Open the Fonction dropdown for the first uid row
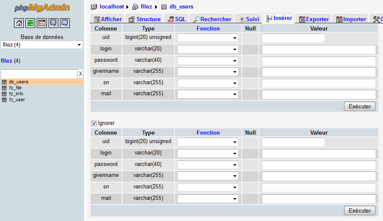The width and height of the screenshot is (383, 221). tap(208, 38)
